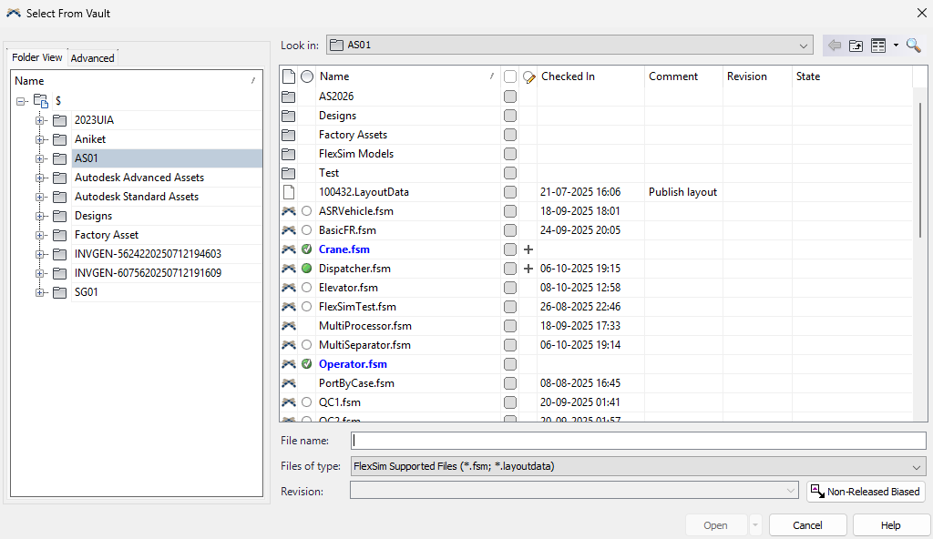This screenshot has width=933, height=539.
Task: Click the FlexSim icon beside Crane.fsm
Action: (x=289, y=249)
